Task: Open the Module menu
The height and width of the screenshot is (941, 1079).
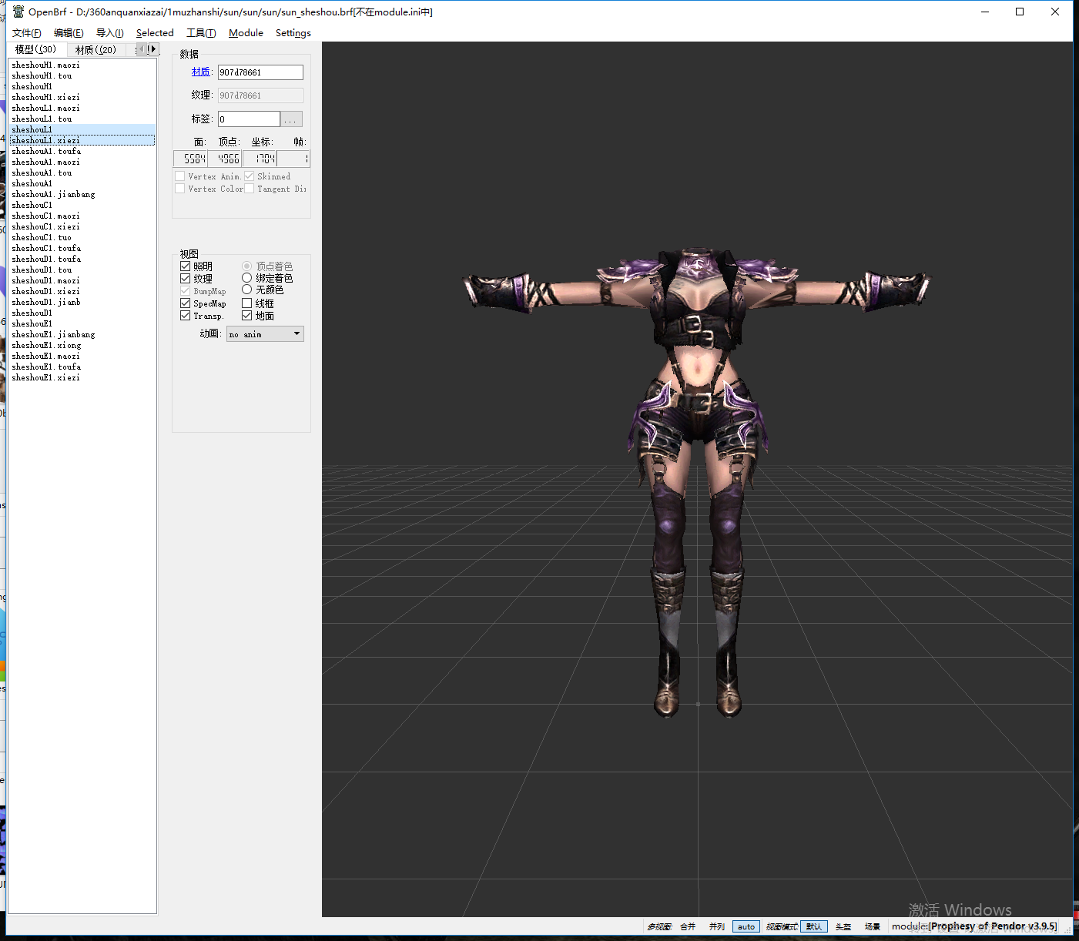Action: click(x=246, y=33)
